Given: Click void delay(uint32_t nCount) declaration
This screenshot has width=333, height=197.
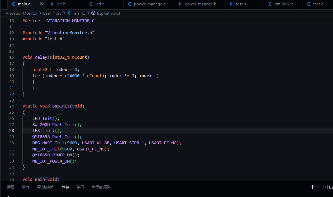Looking at the screenshot, I should point(56,57).
